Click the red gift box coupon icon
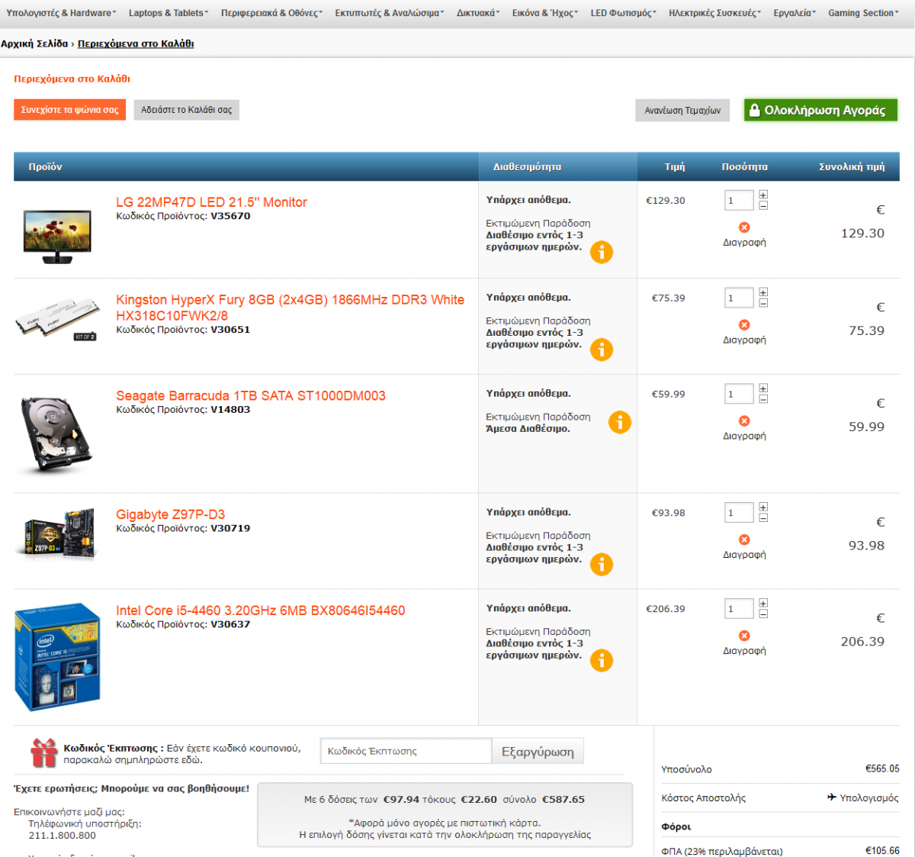915x857 pixels. (43, 753)
